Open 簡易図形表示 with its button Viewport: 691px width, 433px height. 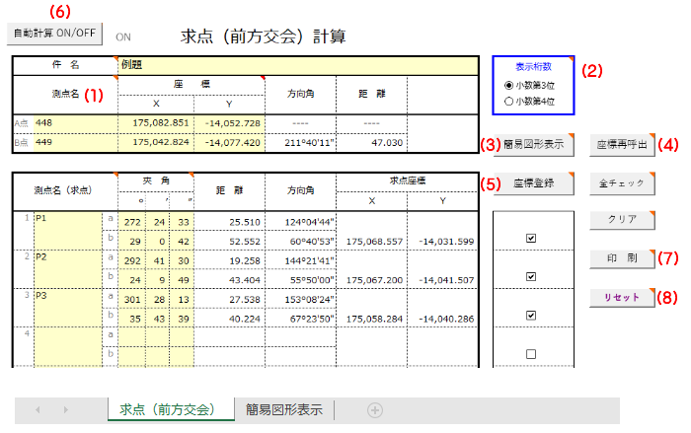pyautogui.click(x=533, y=144)
